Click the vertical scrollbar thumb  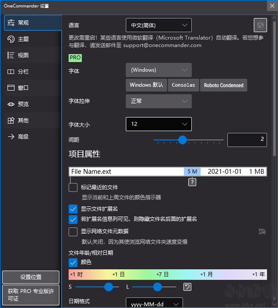(274, 88)
